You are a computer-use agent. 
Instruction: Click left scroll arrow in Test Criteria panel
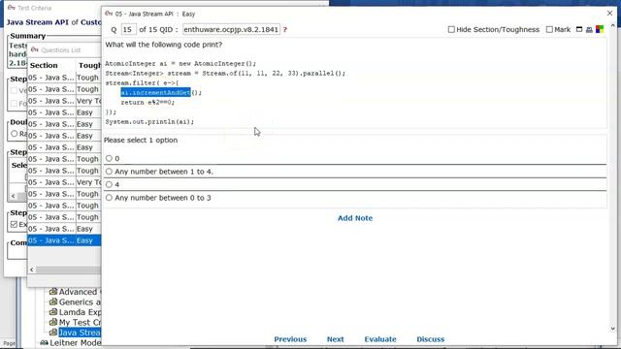13,196
